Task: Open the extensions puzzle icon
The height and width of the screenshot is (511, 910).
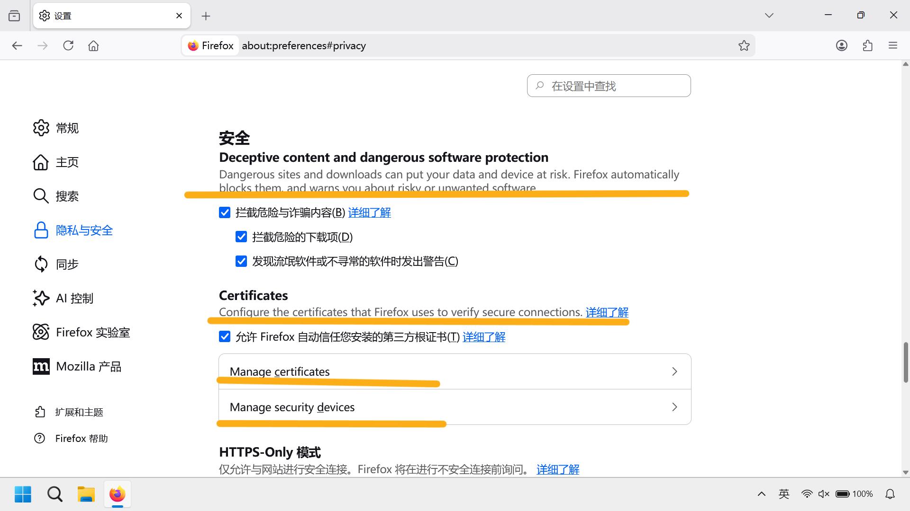Action: pos(867,45)
